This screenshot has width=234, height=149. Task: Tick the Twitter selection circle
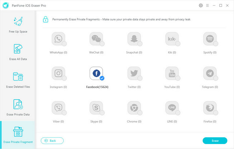(x=140, y=78)
